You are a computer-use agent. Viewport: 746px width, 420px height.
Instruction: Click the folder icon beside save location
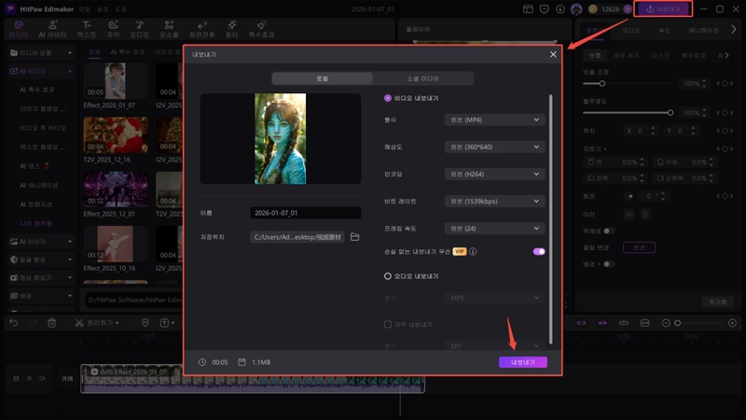pos(354,237)
